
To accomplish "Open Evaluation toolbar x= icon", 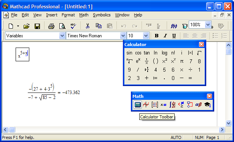I will coord(163,105).
